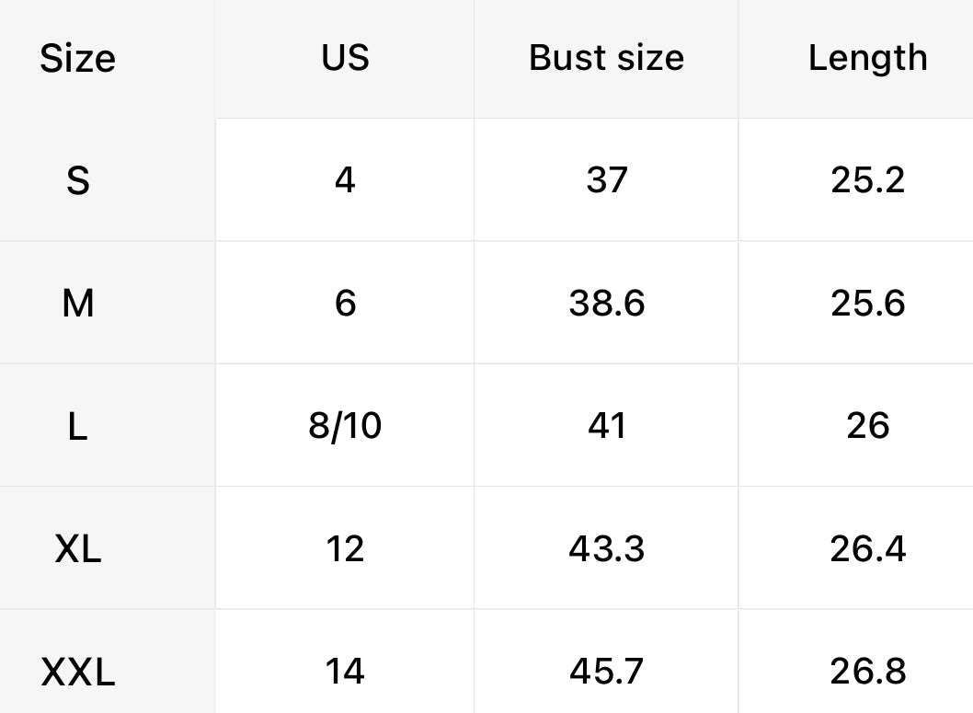Screen dimensions: 973x713
Task: Select the US size 8/10 cell
Action: (x=345, y=426)
